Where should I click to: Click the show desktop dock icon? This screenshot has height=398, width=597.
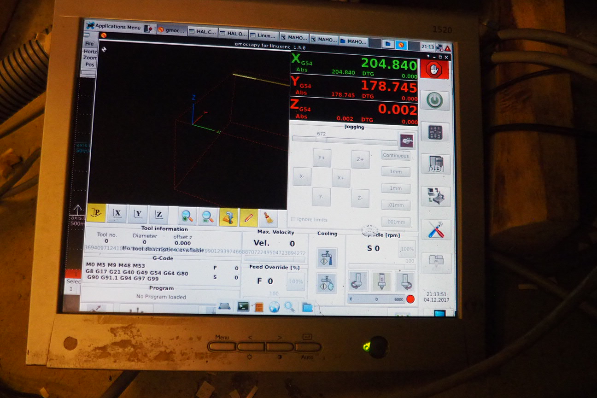224,306
